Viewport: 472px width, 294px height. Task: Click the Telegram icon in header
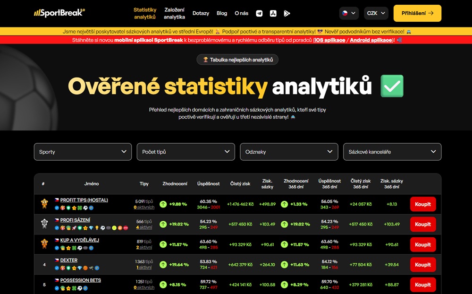point(259,13)
